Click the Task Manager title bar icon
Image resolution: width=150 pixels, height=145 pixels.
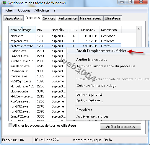coord(4,3)
